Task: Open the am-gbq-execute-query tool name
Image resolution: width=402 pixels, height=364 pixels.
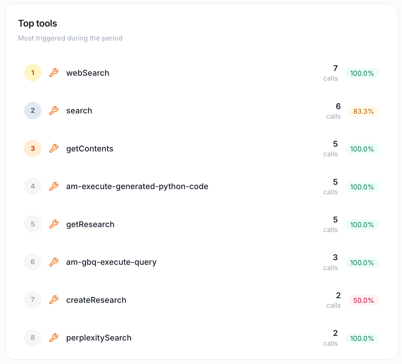Action: coord(111,262)
